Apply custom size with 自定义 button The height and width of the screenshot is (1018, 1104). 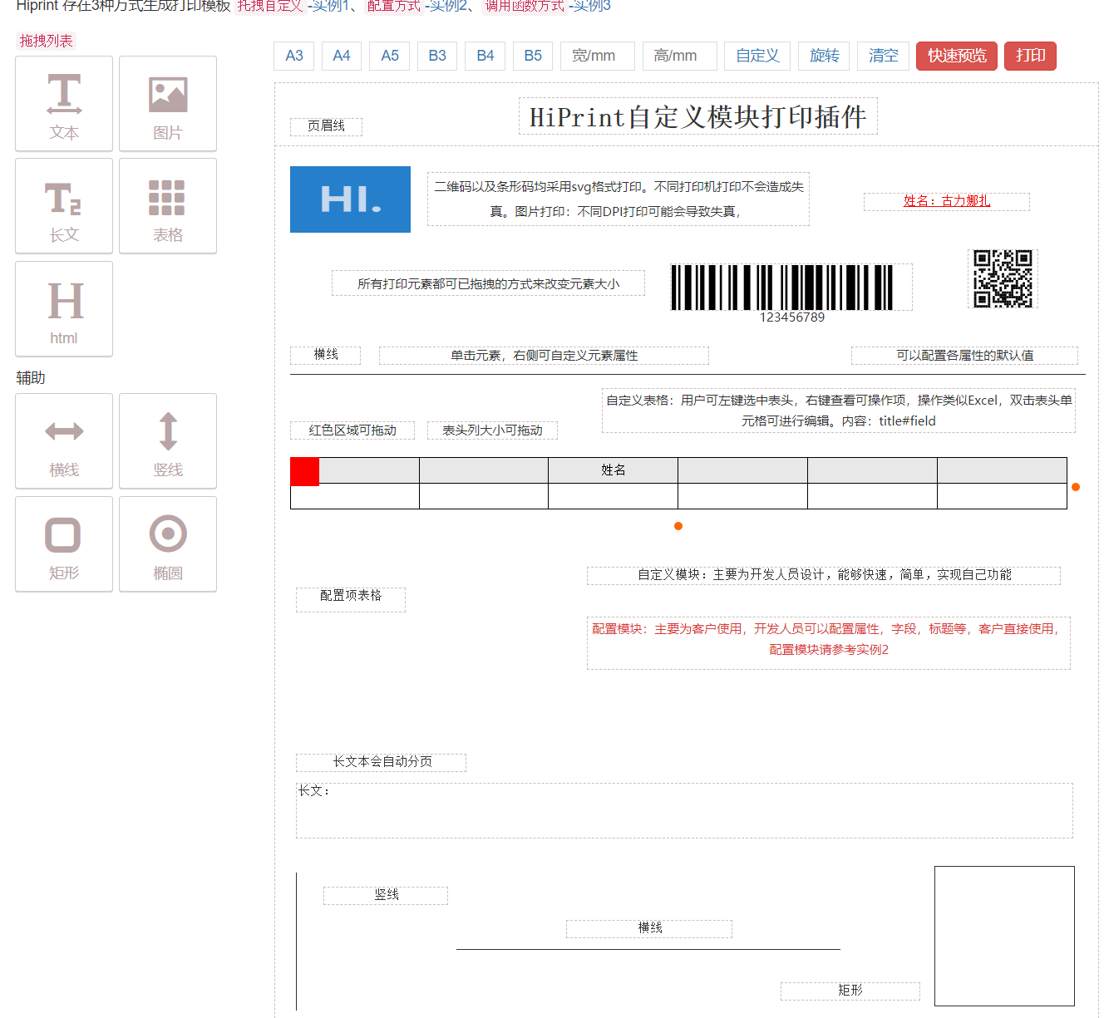point(757,56)
